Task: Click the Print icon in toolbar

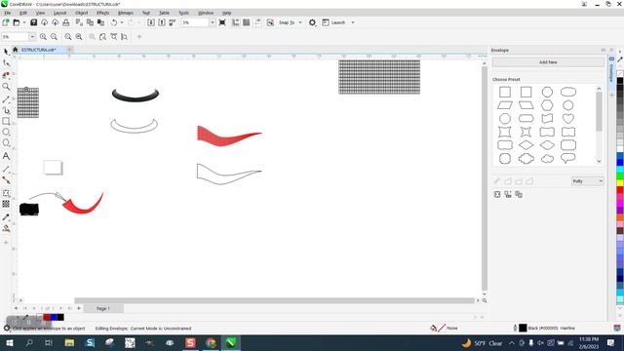Action: (66, 22)
